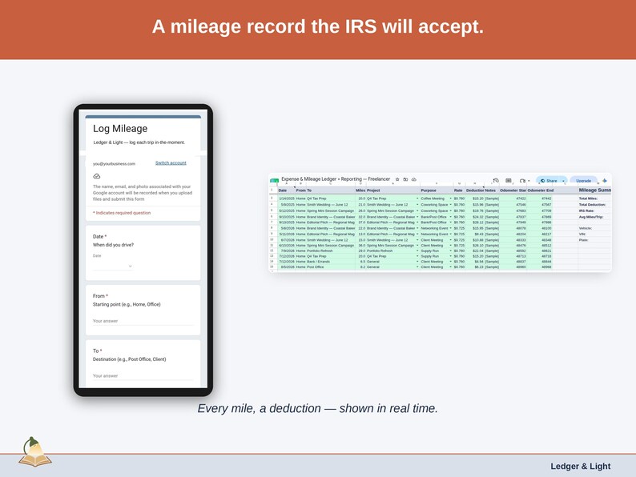Select the 'Miles' column header
This screenshot has height=477, width=636.
click(360, 190)
